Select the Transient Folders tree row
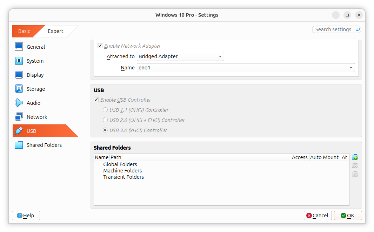The width and height of the screenshot is (374, 232). (221, 177)
